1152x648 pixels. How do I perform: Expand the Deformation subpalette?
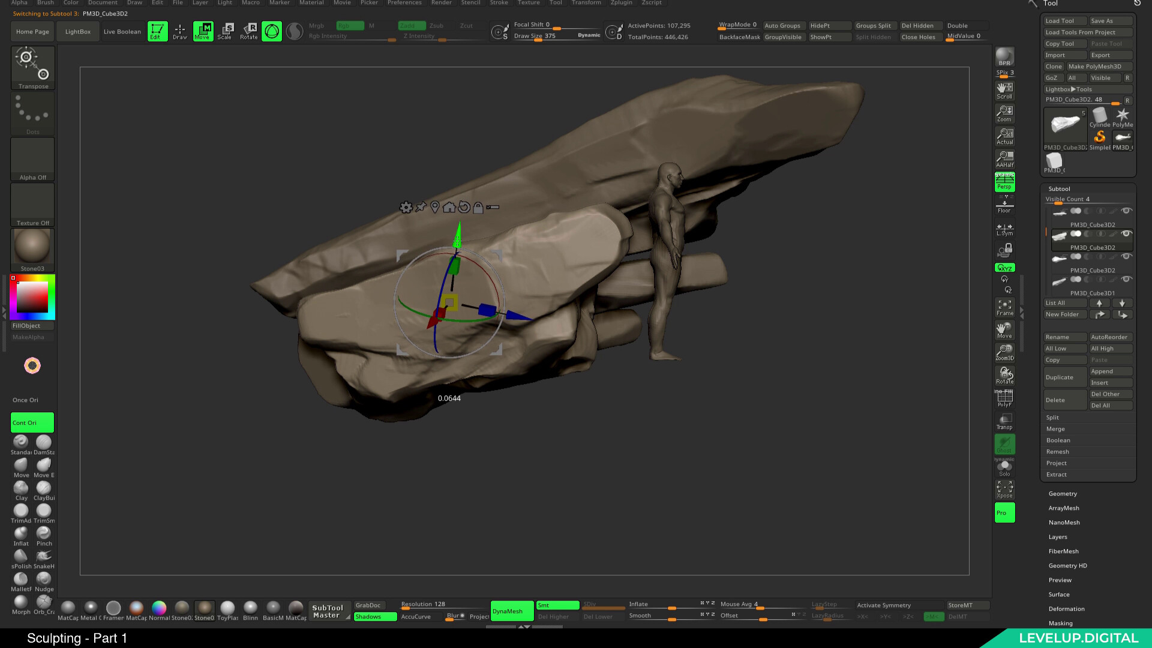click(1066, 609)
